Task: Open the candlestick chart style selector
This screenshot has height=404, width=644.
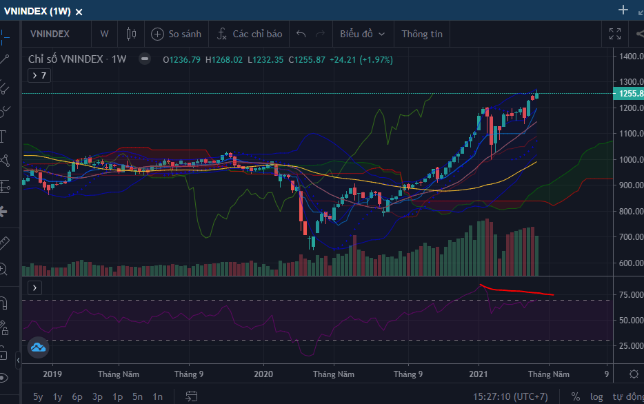Action: click(131, 34)
